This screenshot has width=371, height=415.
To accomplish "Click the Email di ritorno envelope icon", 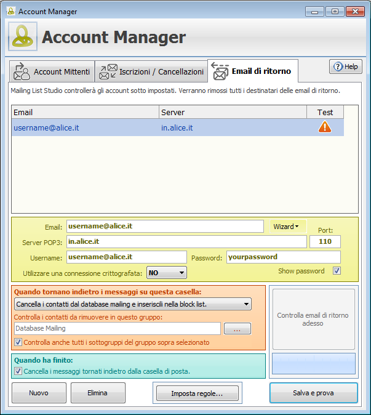I will (x=220, y=71).
